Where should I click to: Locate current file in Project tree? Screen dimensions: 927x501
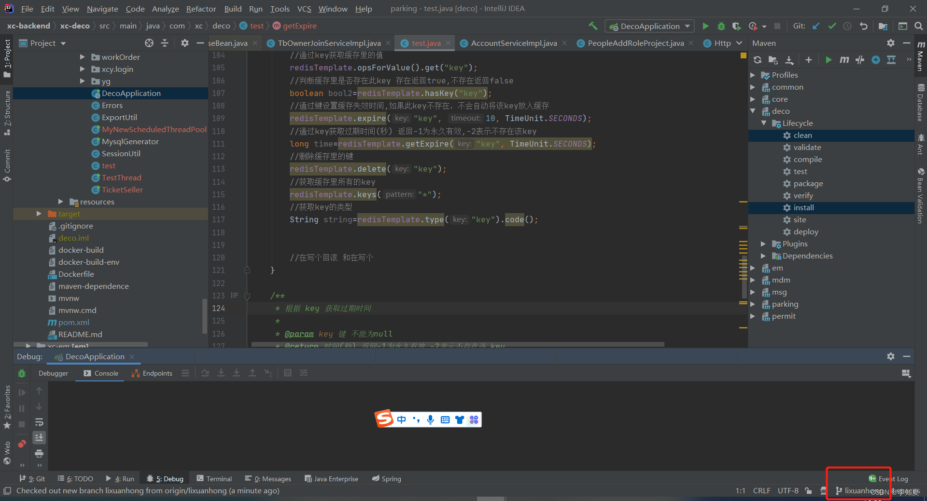click(x=149, y=43)
